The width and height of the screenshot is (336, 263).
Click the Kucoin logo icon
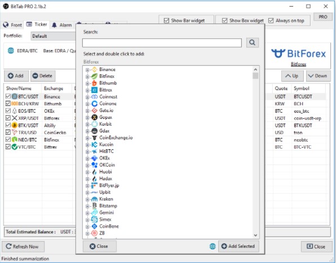pyautogui.click(x=94, y=145)
